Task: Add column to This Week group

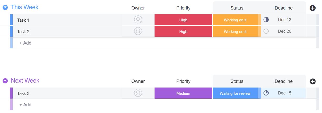Action: [312, 8]
